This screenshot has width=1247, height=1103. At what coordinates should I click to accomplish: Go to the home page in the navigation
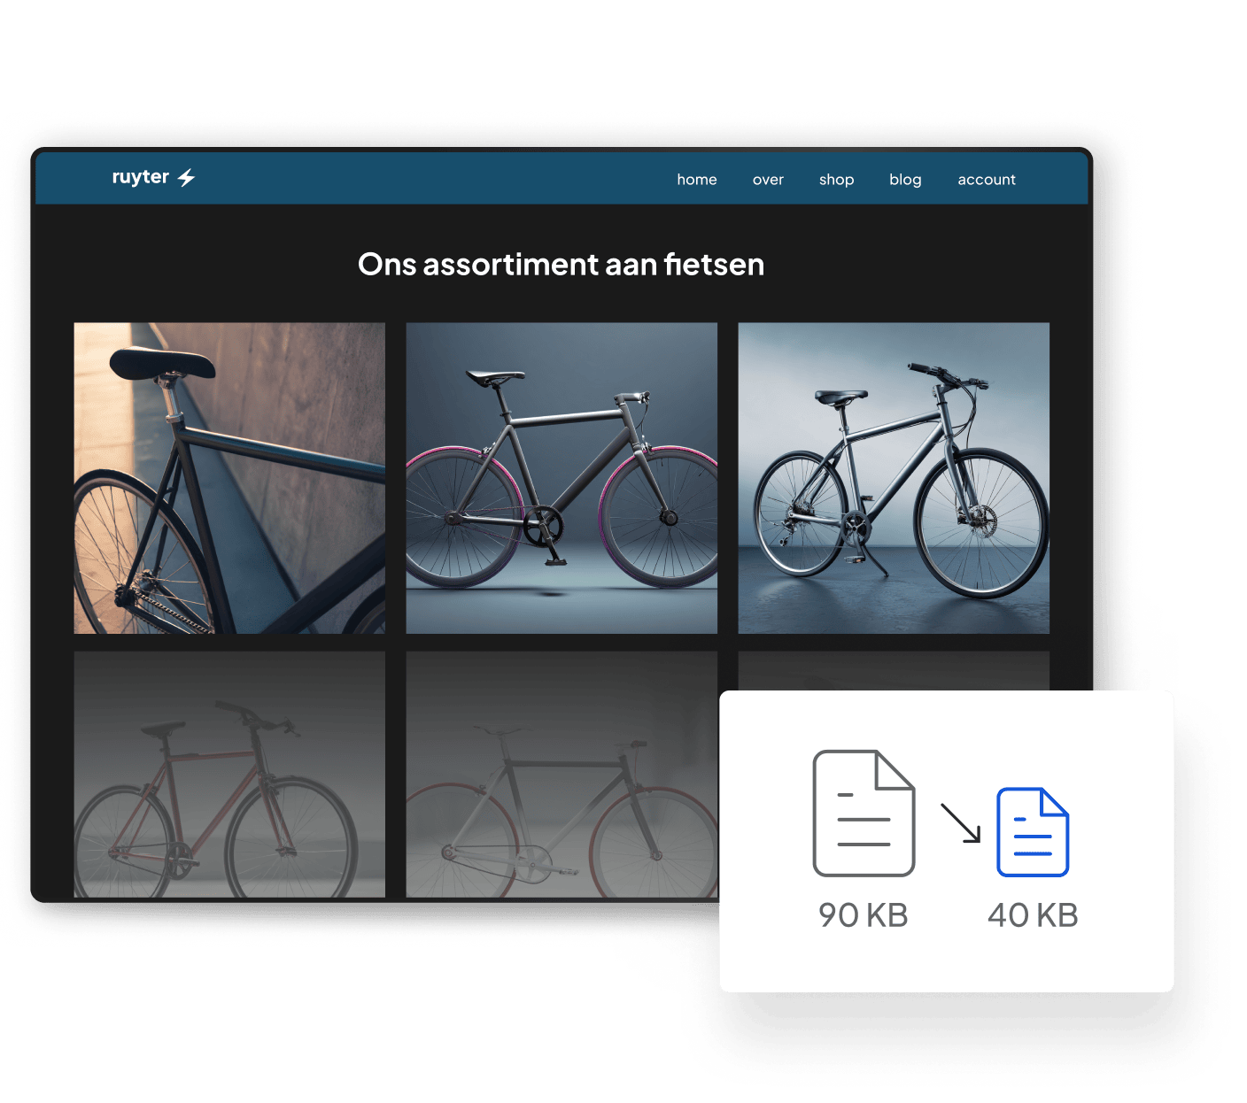tap(696, 180)
